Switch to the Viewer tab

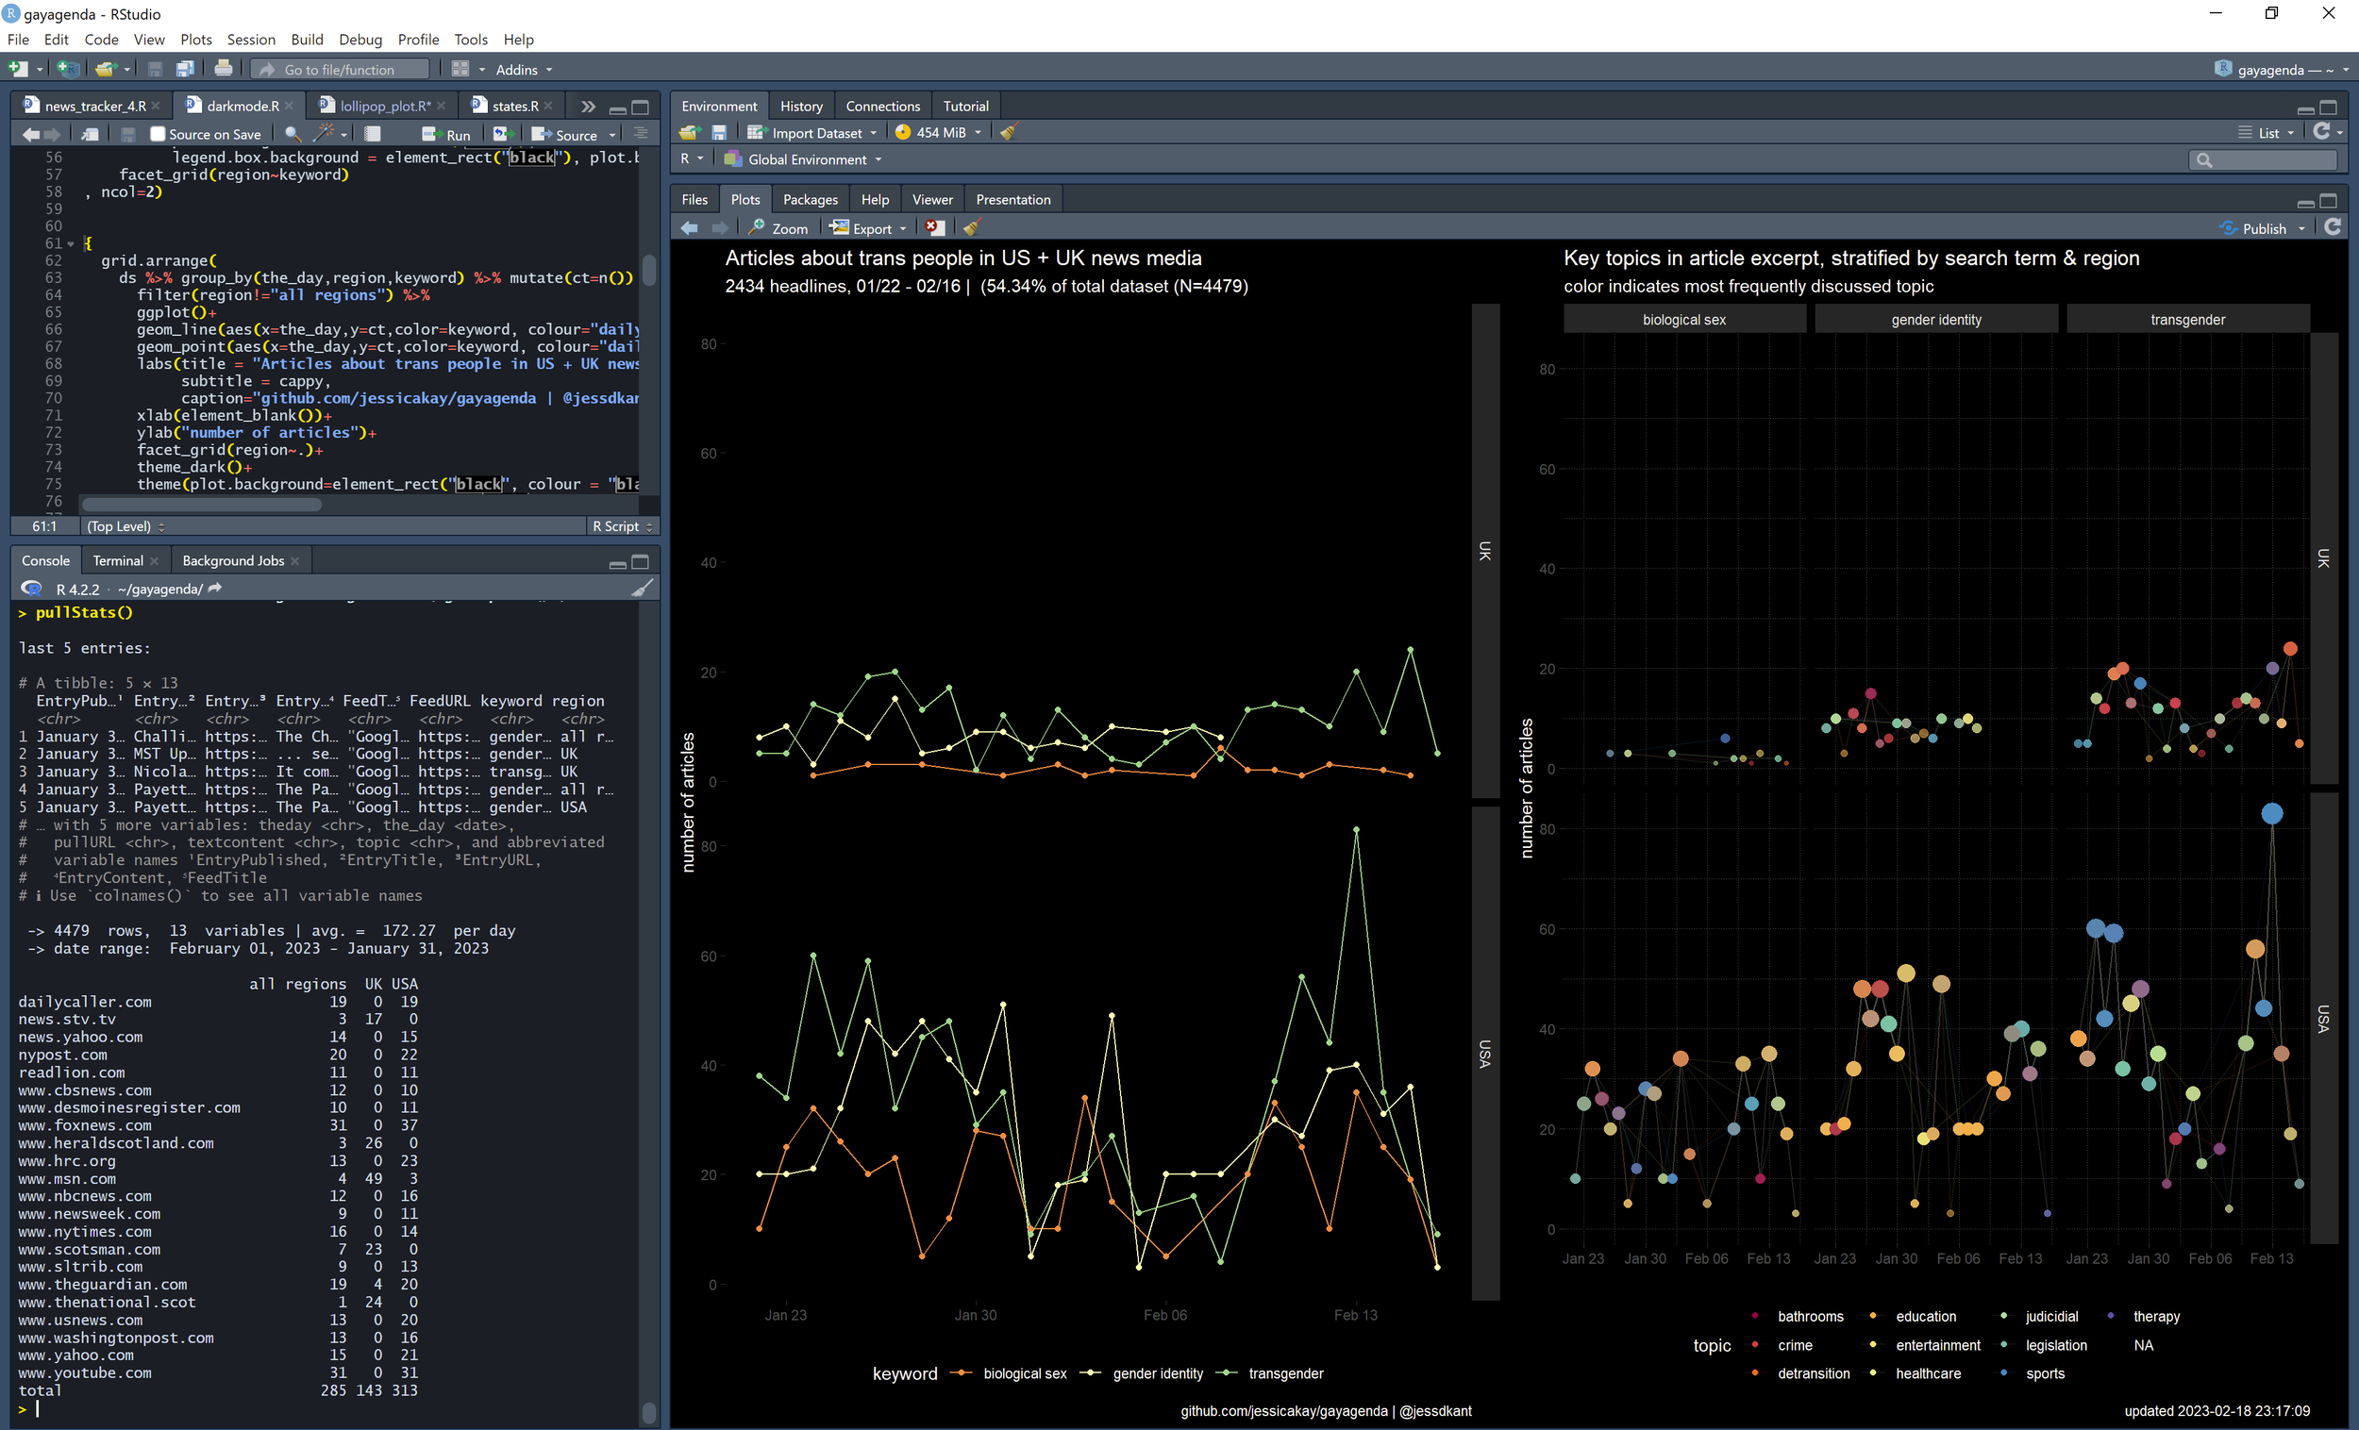pos(931,199)
